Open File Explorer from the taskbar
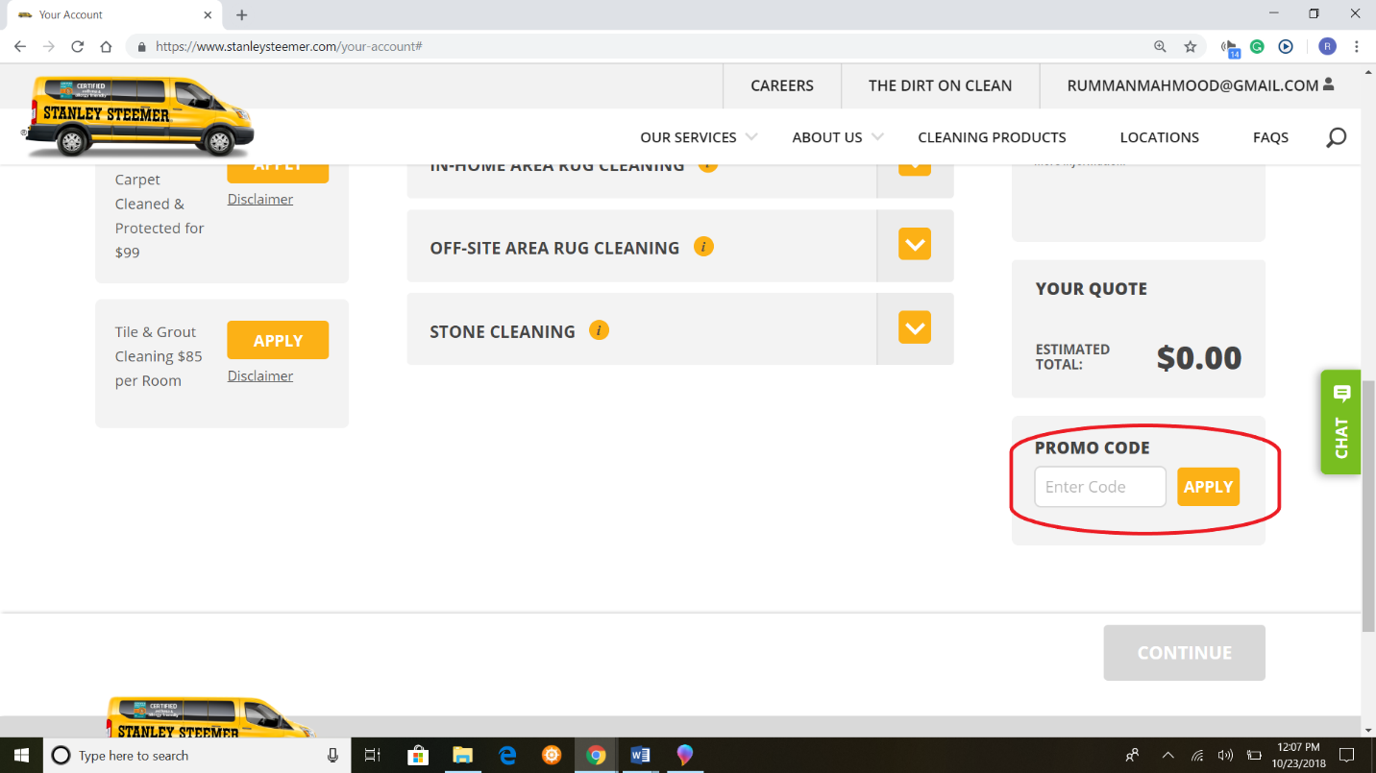Viewport: 1376px width, 773px height. click(462, 755)
